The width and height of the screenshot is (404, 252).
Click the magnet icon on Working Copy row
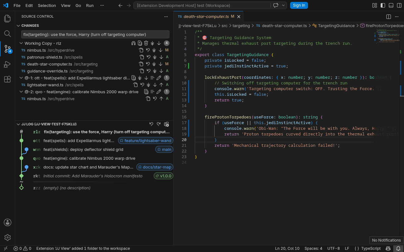tap(133, 43)
